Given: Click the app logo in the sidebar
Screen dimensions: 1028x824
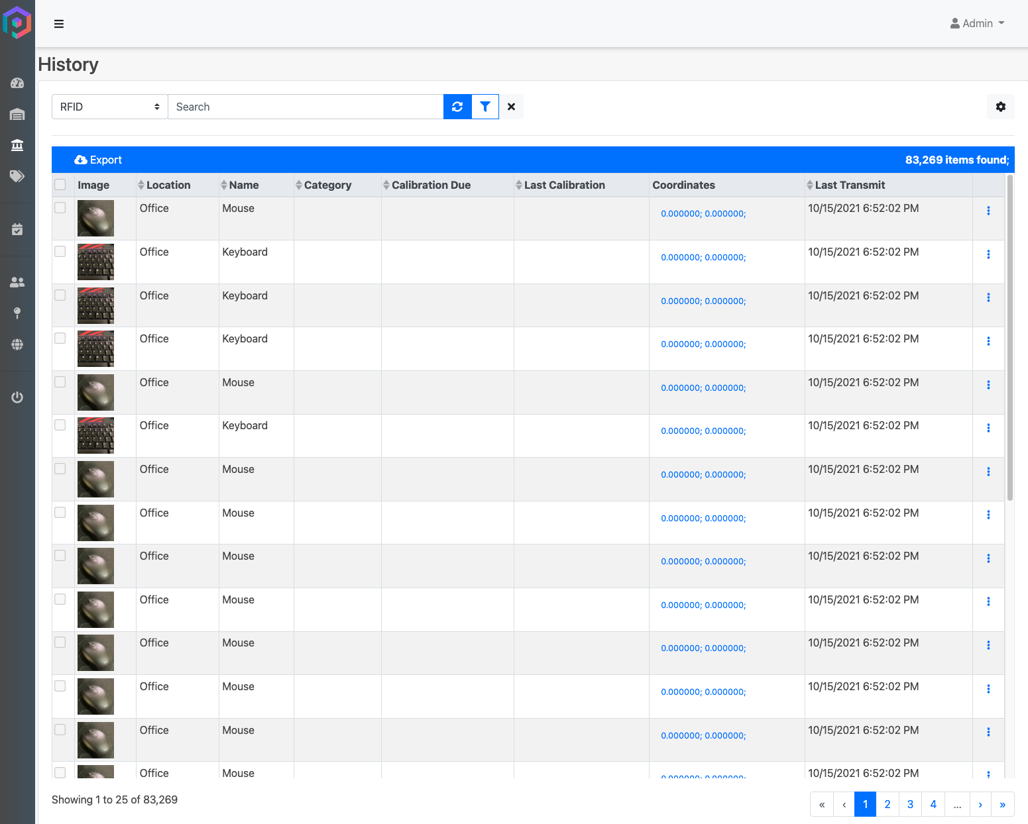Looking at the screenshot, I should (x=17, y=23).
